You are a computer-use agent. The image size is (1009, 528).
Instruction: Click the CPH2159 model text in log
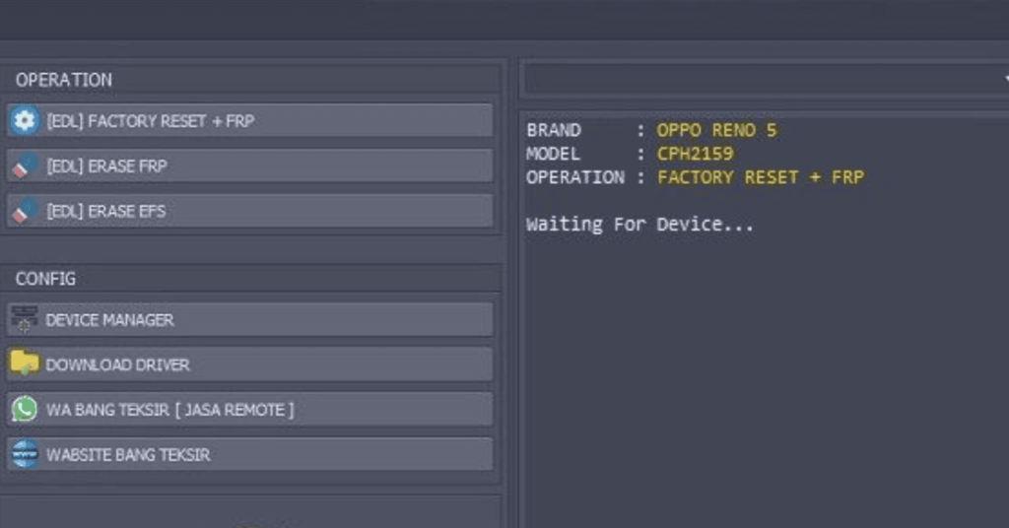coord(695,154)
